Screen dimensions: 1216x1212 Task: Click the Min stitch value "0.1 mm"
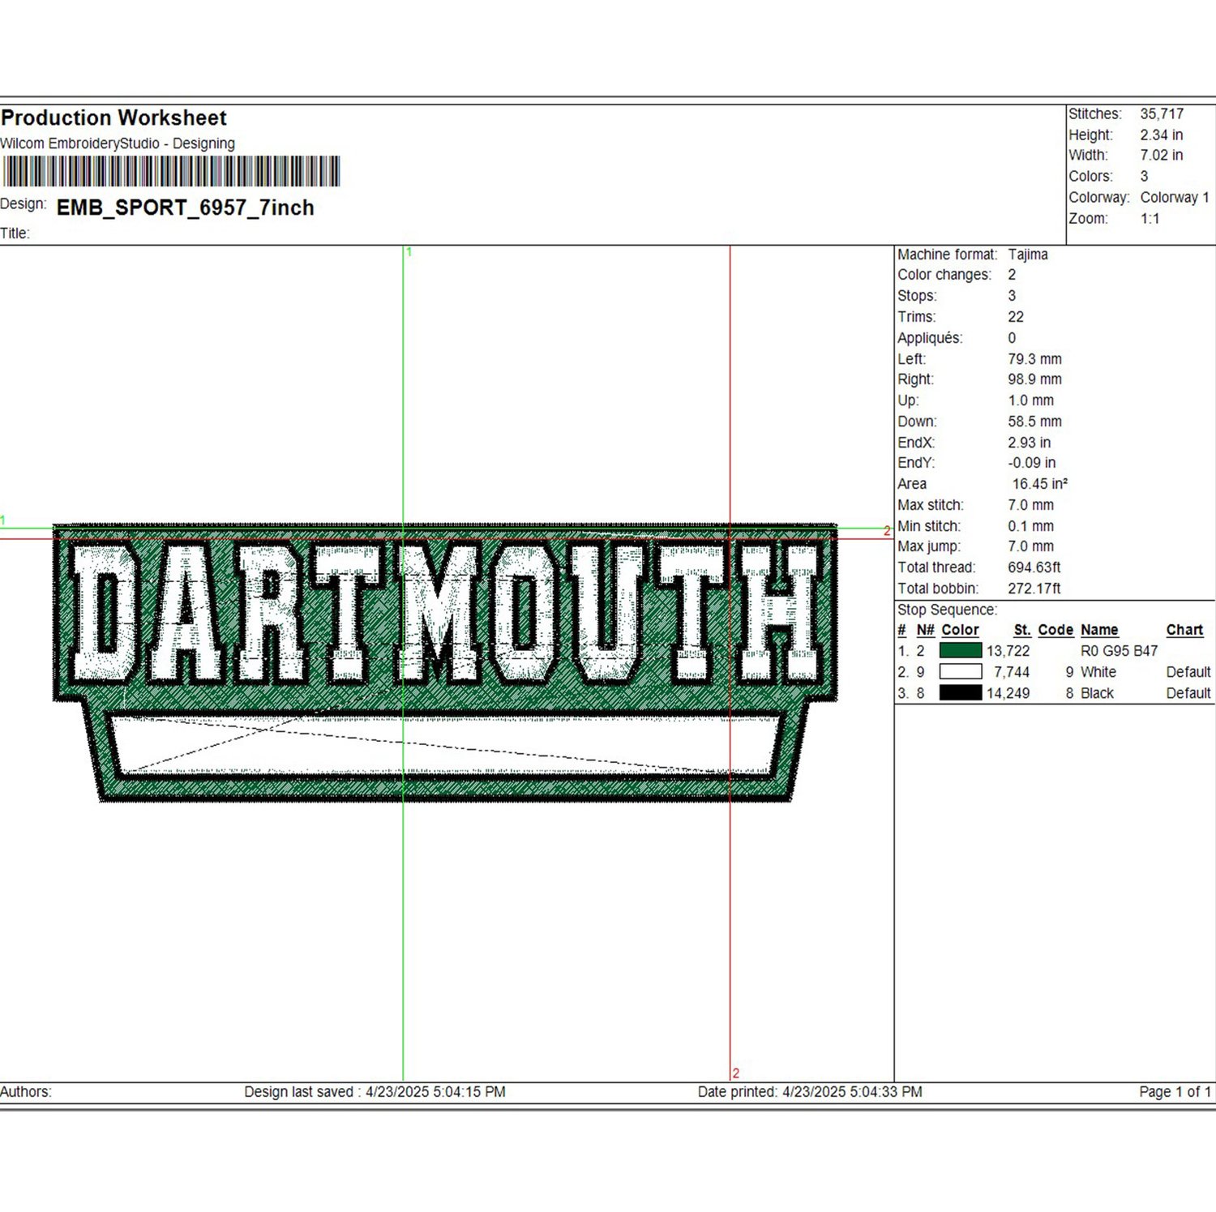(x=1031, y=526)
